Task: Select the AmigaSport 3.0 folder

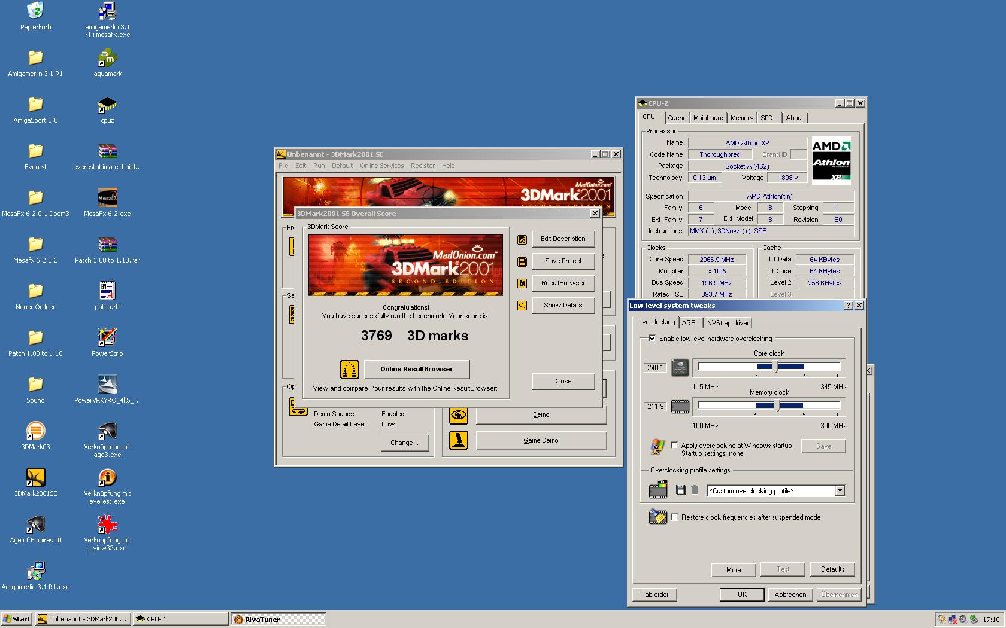Action: (35, 105)
